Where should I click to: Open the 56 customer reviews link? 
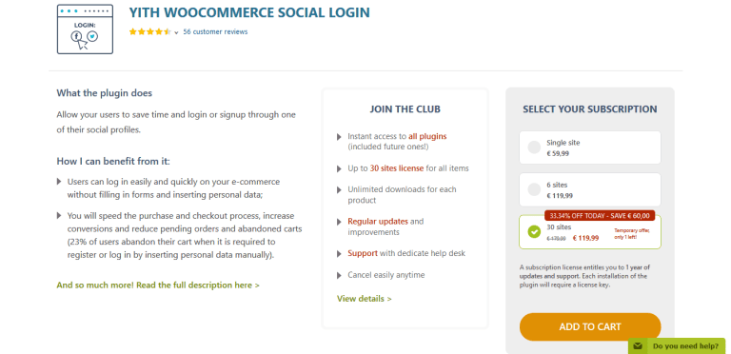coord(215,31)
